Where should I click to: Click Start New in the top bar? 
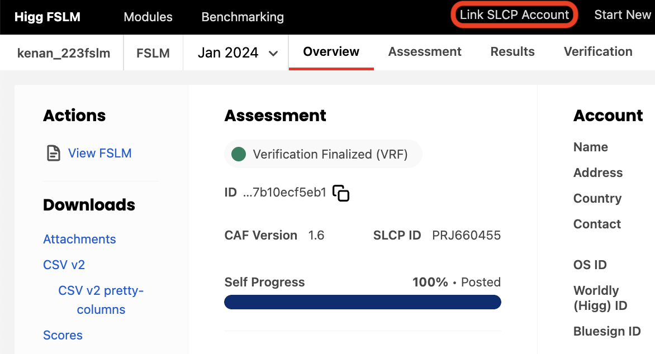[x=623, y=15]
